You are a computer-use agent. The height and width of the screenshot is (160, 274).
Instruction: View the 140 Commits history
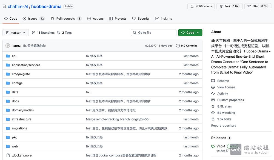(187, 46)
